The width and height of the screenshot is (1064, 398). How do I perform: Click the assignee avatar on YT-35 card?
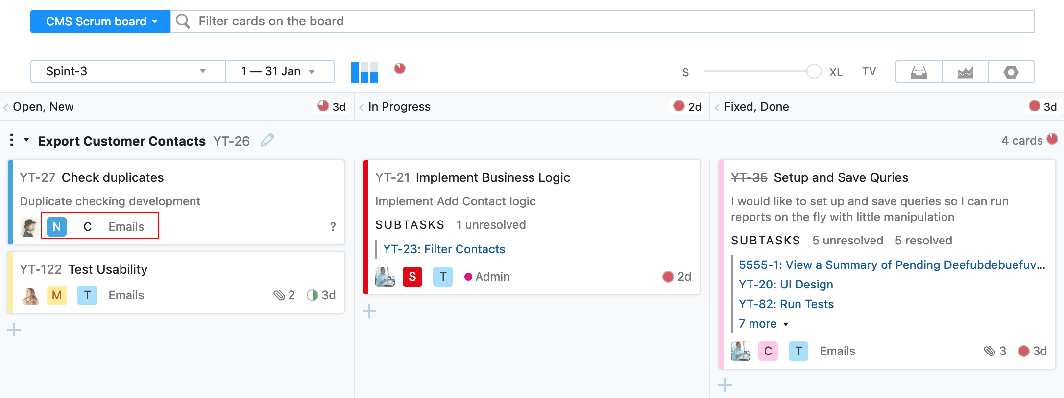coord(741,351)
